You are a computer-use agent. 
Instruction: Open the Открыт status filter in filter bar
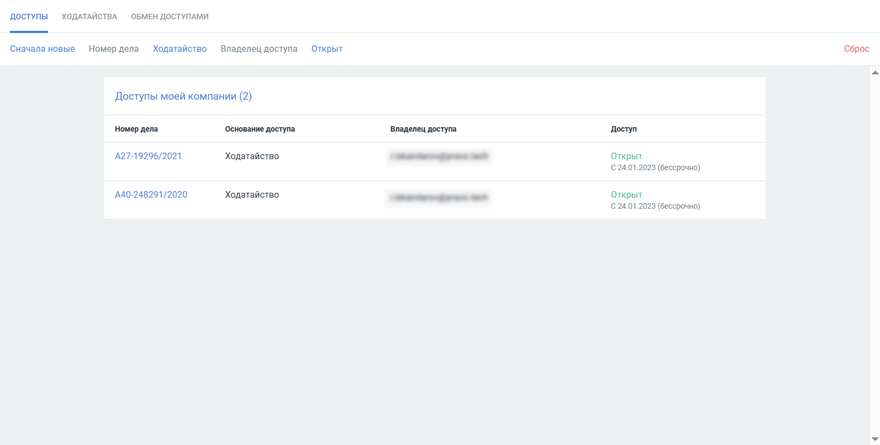pos(327,49)
